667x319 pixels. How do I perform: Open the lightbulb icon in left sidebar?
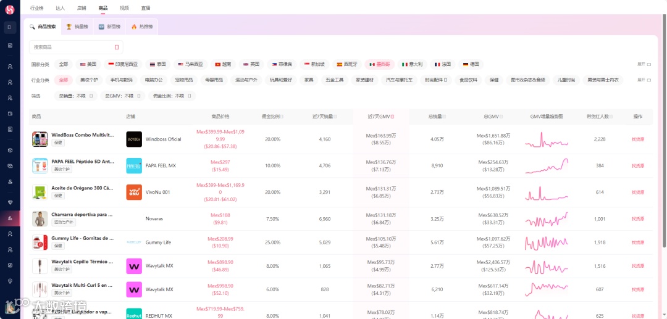(10, 281)
